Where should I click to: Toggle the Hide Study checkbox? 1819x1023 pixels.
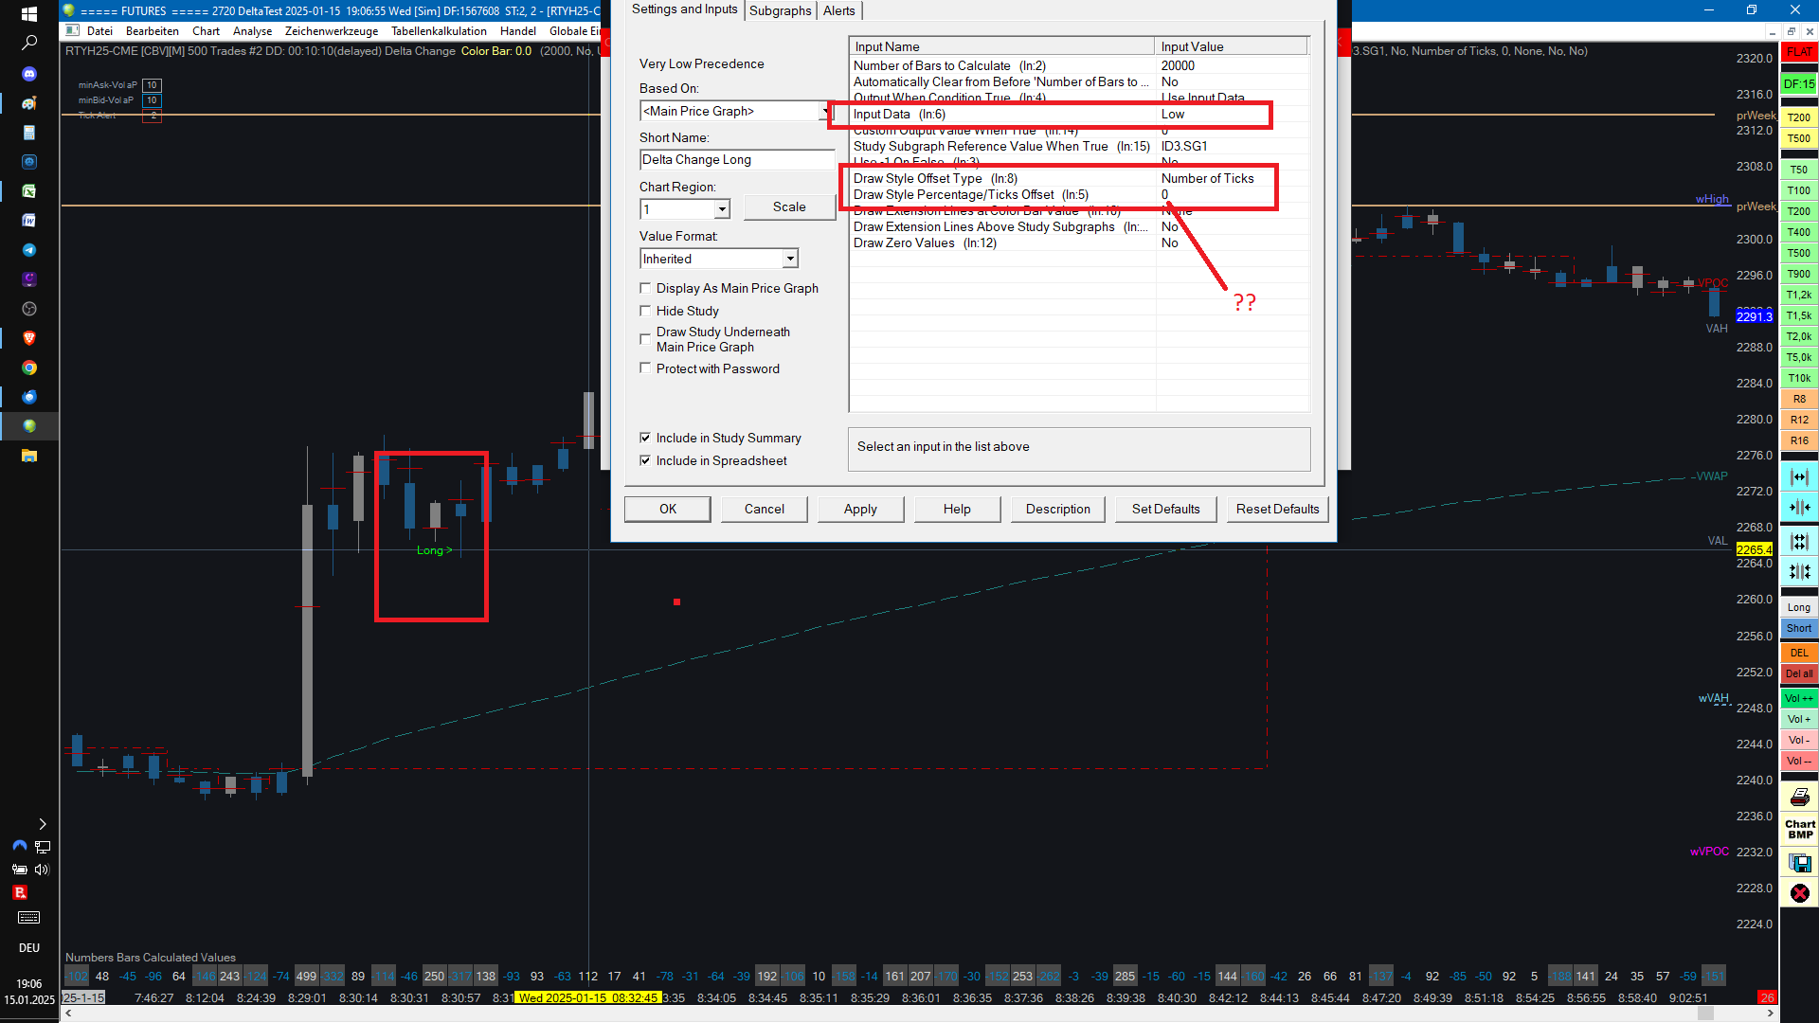click(645, 311)
